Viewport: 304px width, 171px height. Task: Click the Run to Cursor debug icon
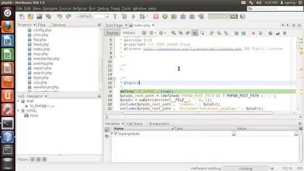[x=201, y=17]
